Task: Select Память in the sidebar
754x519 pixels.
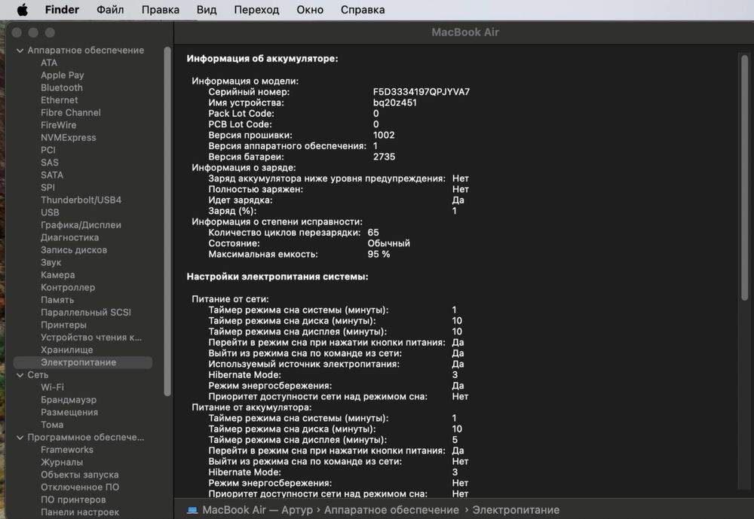Action: point(57,300)
